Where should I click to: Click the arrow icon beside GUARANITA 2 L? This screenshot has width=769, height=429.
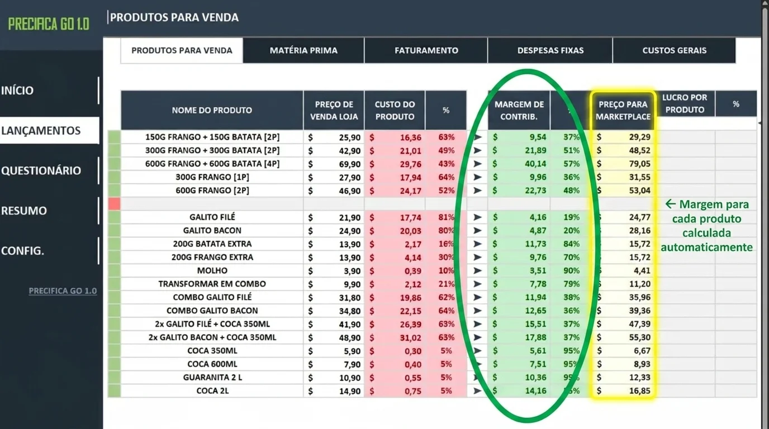pyautogui.click(x=478, y=377)
